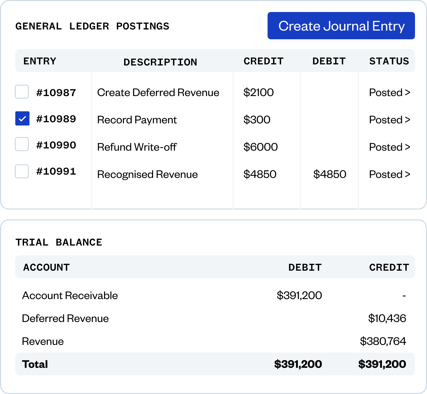This screenshot has height=394, width=427.
Task: Uncheck the selected entry #10989 checkbox
Action: 22,118
